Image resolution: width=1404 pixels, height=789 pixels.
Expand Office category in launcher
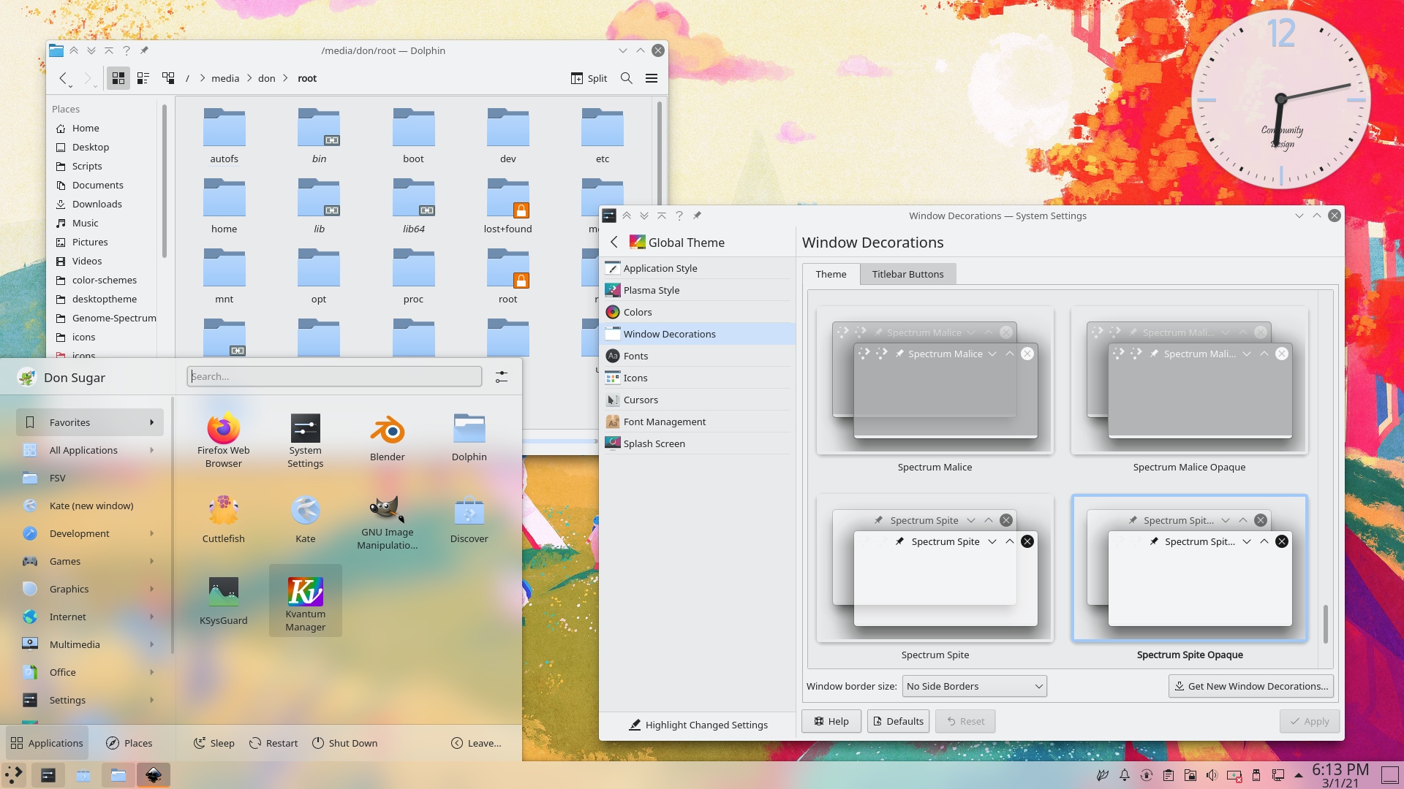point(89,672)
